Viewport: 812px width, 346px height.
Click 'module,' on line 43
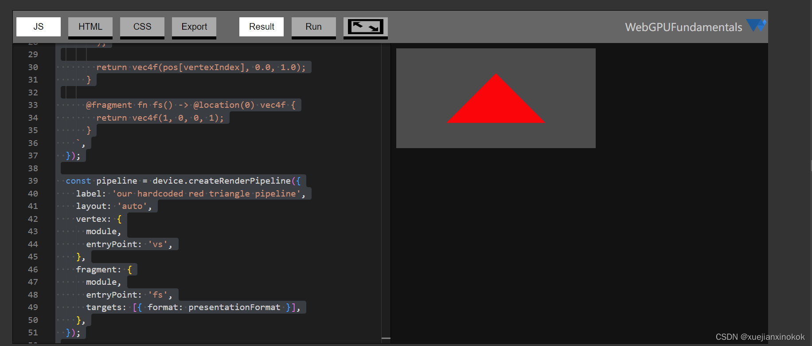click(104, 232)
